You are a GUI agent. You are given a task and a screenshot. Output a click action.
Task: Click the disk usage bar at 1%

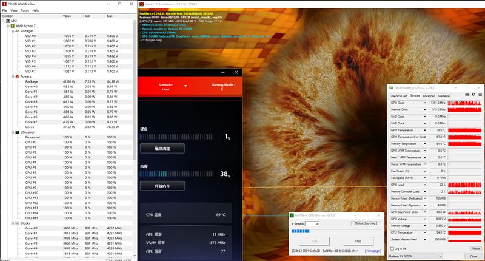click(176, 137)
